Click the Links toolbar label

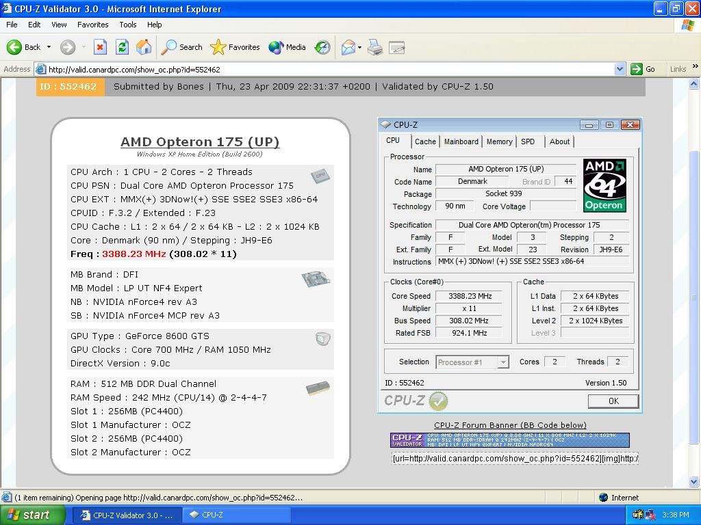click(678, 69)
